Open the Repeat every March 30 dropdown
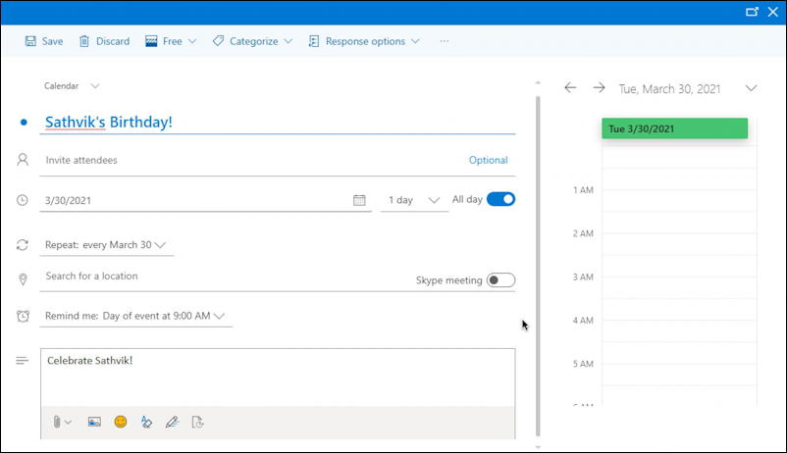Viewport: 787px width, 453px height. [x=106, y=245]
